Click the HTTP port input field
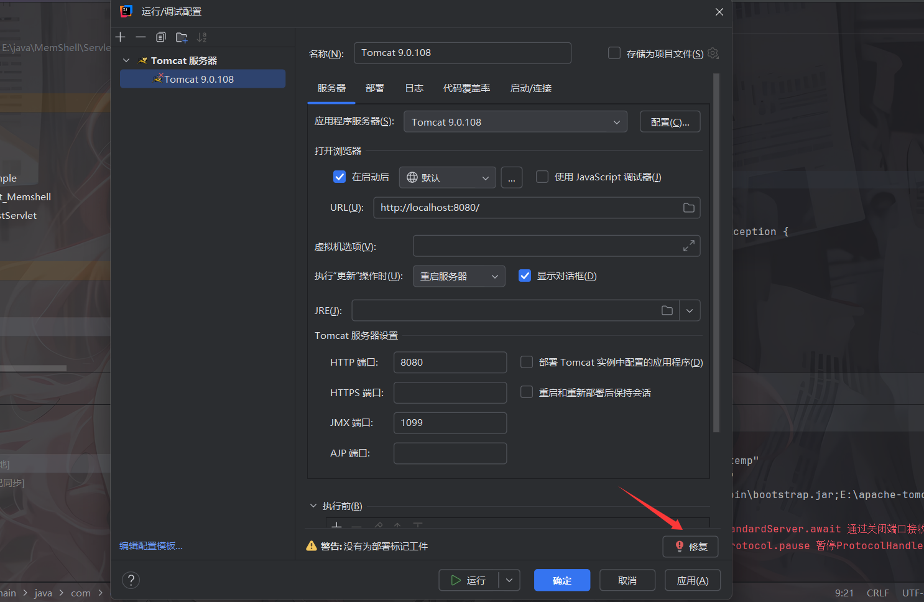The height and width of the screenshot is (602, 924). [450, 363]
